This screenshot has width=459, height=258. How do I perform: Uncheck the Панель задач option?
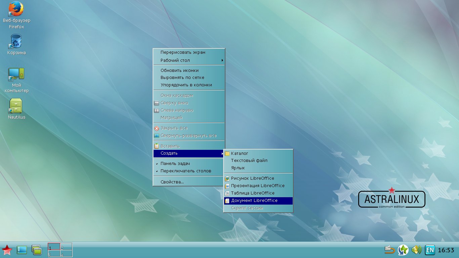[x=175, y=164]
